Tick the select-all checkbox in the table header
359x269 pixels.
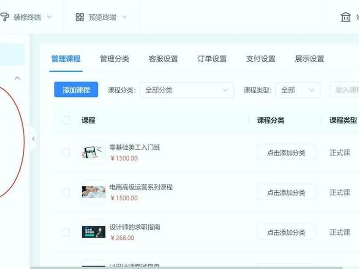tap(66, 120)
